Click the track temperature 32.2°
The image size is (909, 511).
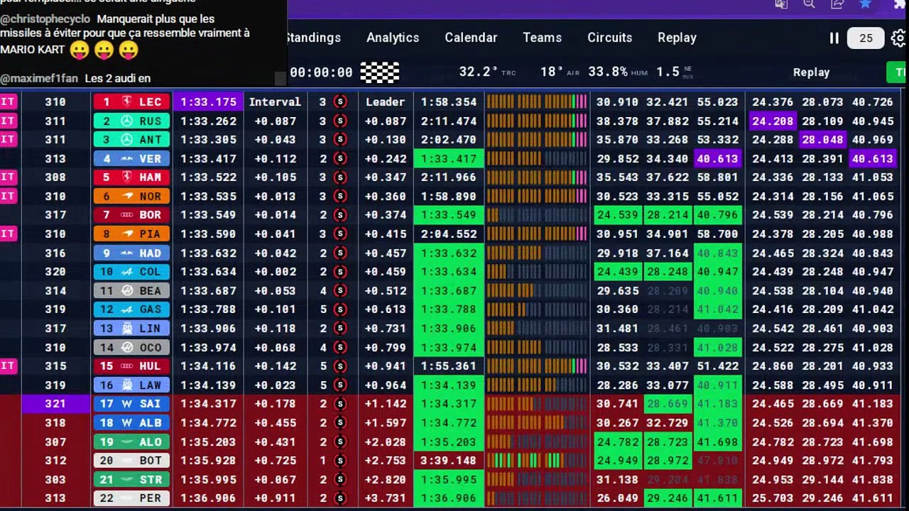coord(479,72)
